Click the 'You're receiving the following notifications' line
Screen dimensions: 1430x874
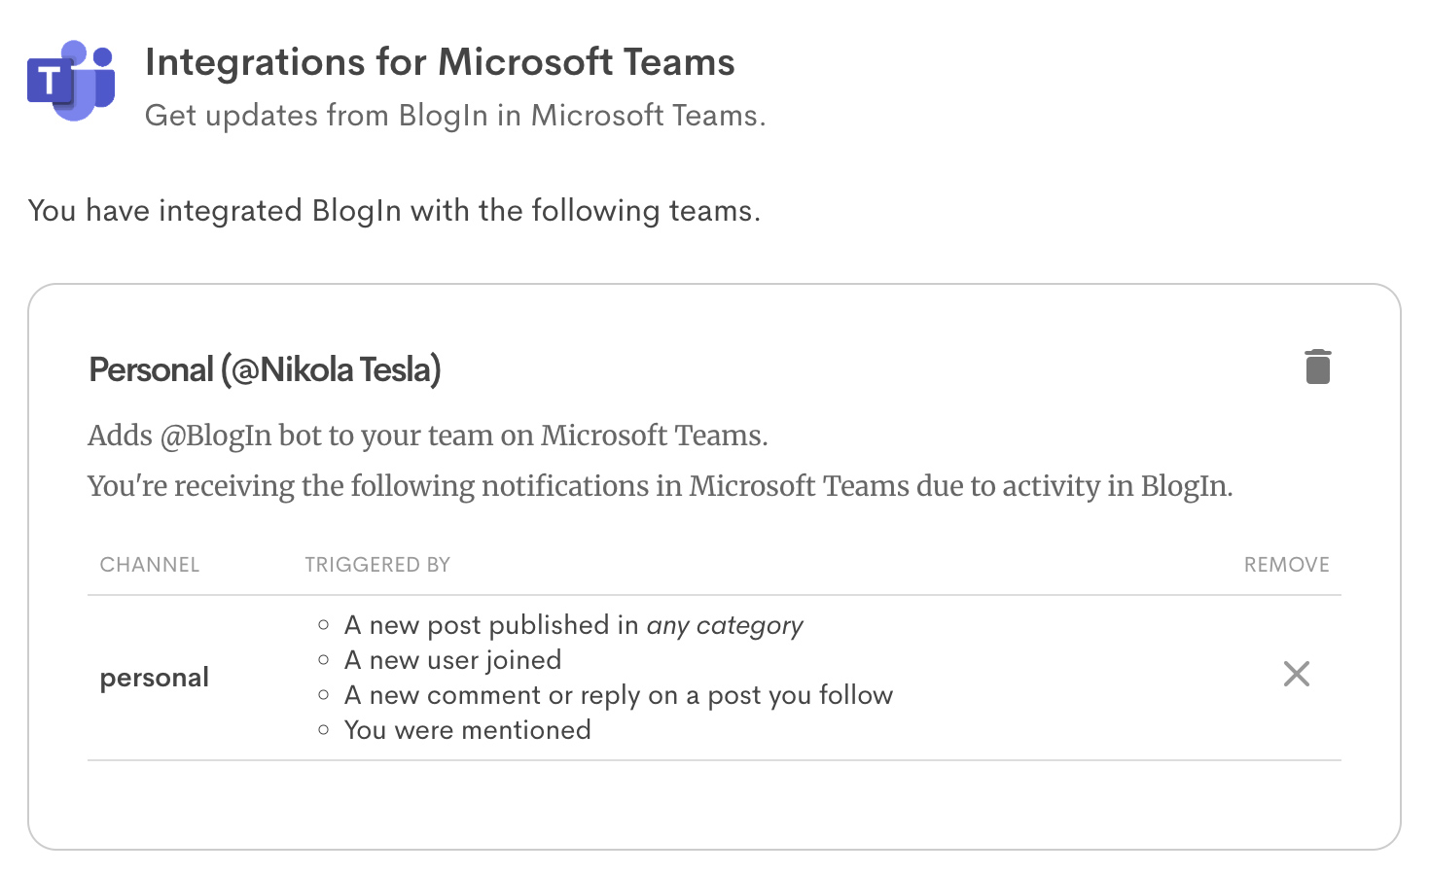[660, 486]
